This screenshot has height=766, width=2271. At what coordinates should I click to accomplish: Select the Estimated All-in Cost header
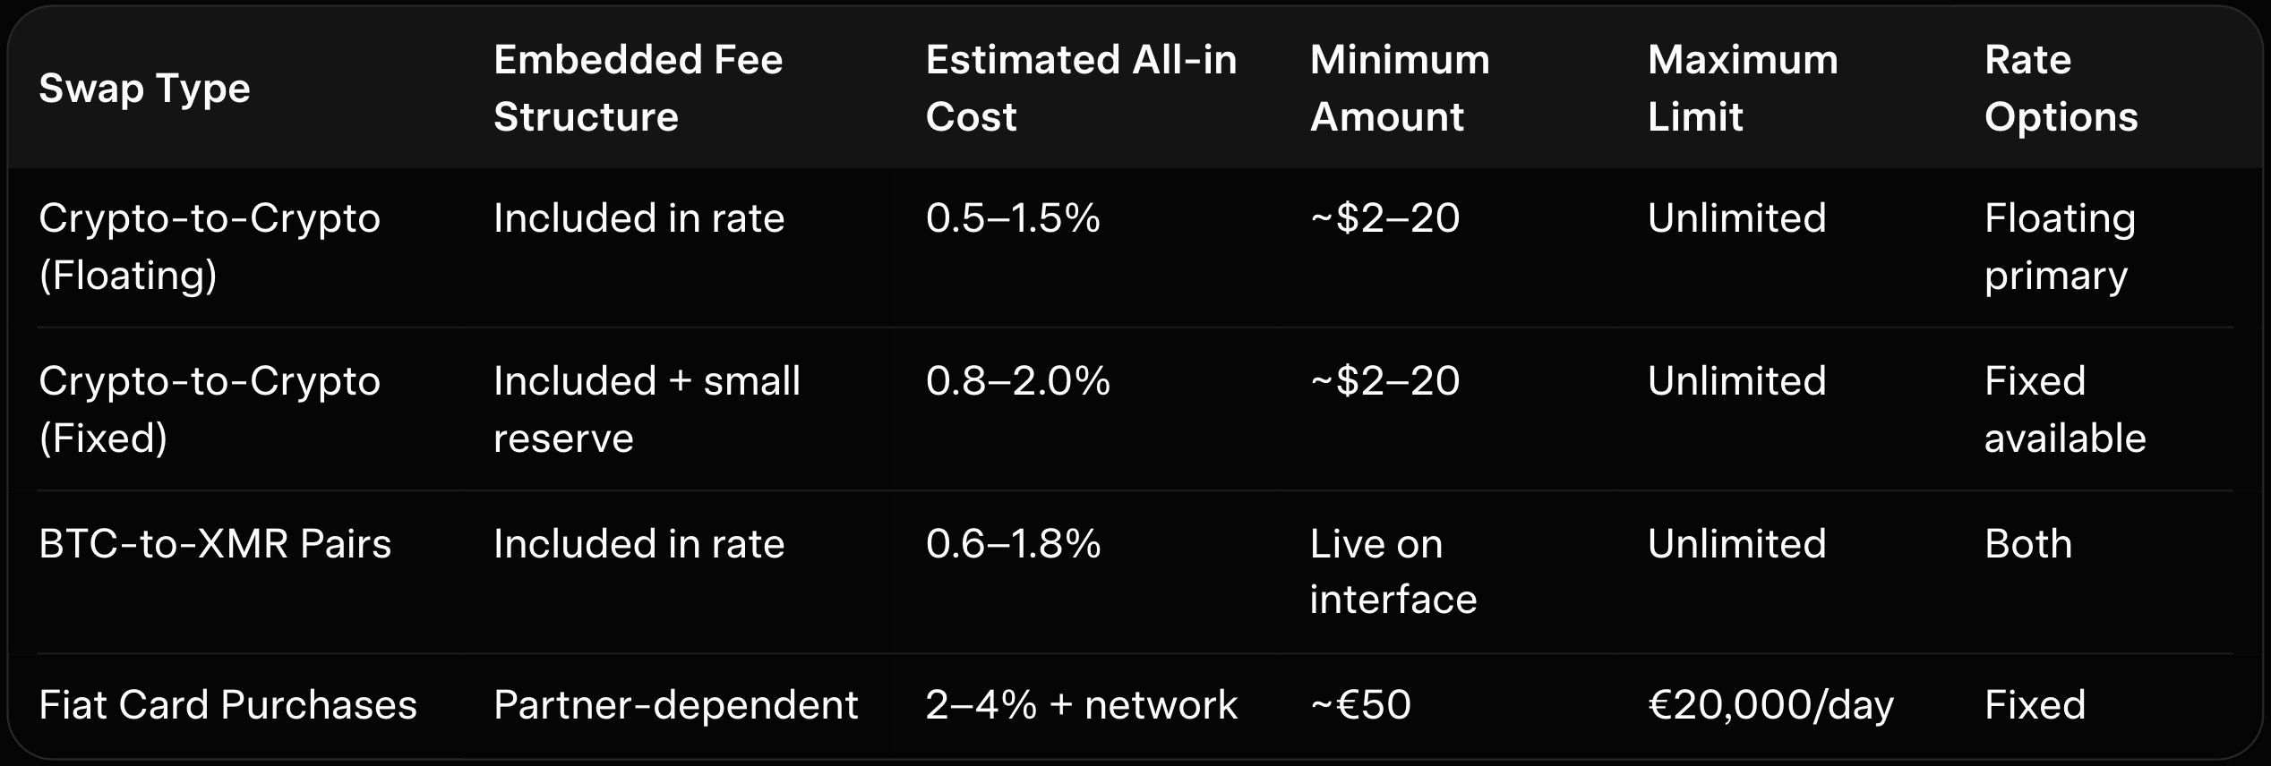pyautogui.click(x=1080, y=89)
